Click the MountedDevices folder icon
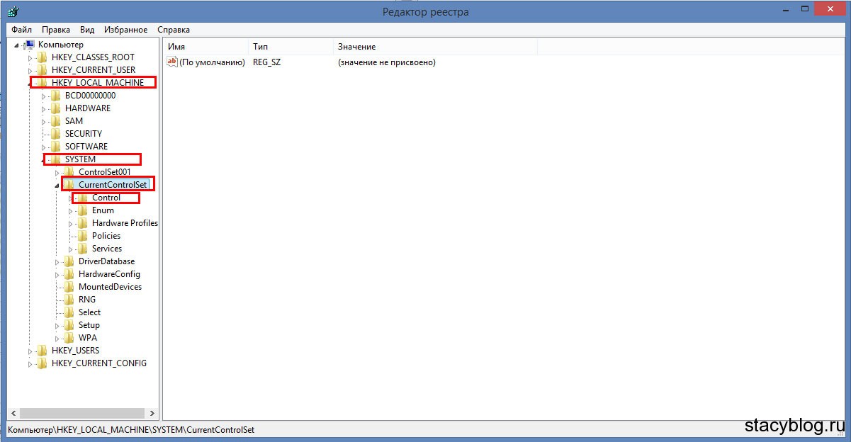Viewport: 851px width, 442px height. [x=69, y=287]
